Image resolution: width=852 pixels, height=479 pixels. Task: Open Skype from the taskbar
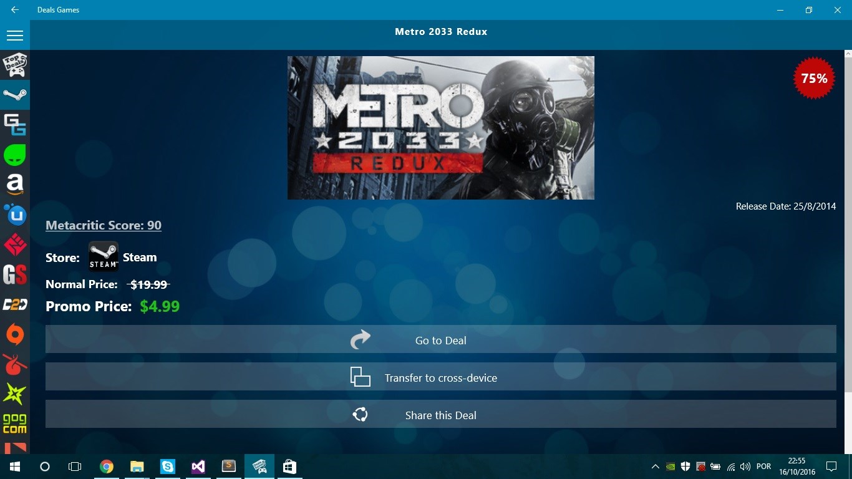pos(167,467)
